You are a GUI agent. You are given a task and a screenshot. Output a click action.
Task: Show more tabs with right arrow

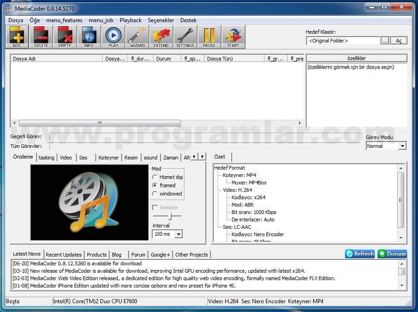pos(203,156)
